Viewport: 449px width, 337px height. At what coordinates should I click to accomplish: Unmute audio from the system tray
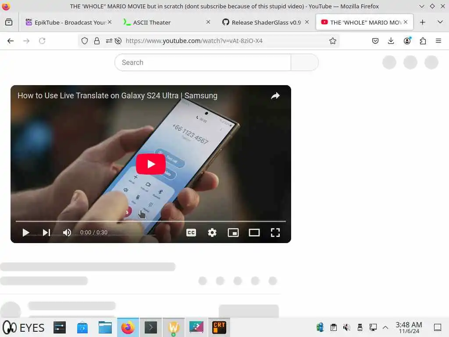pyautogui.click(x=346, y=327)
